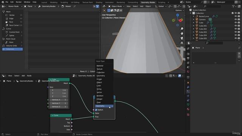Screen dimensions: 242x136
Task: Open the Object Mode dropdown
Action: [116, 6]
